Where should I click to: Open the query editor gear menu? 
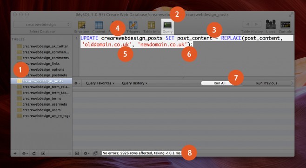coord(77,83)
